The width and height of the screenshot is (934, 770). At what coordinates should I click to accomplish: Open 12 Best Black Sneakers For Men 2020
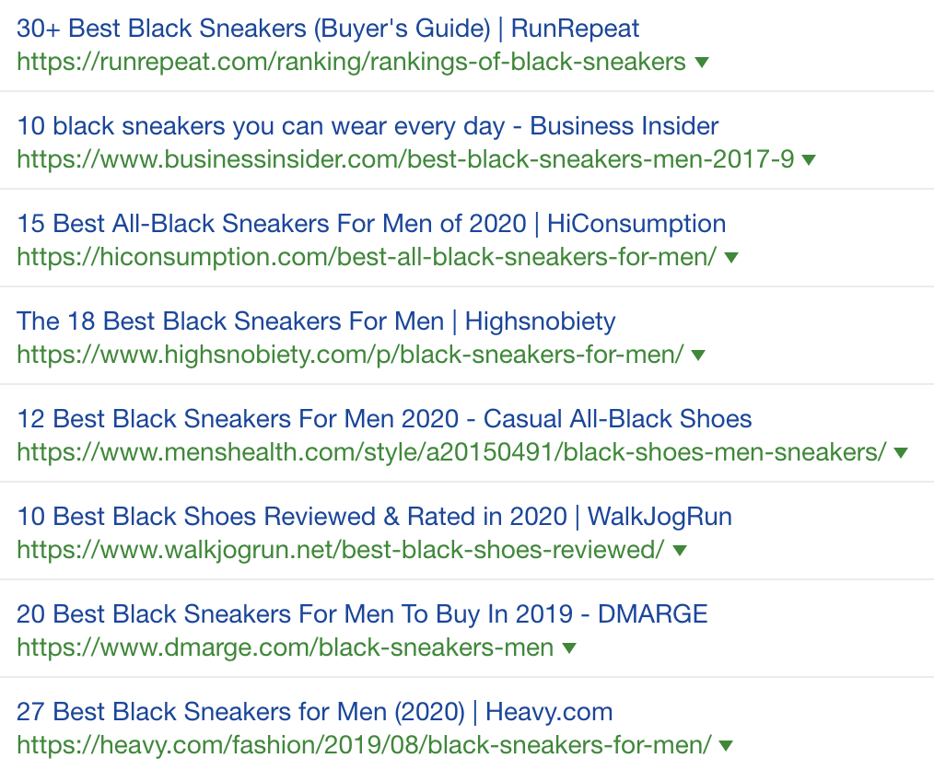(384, 419)
